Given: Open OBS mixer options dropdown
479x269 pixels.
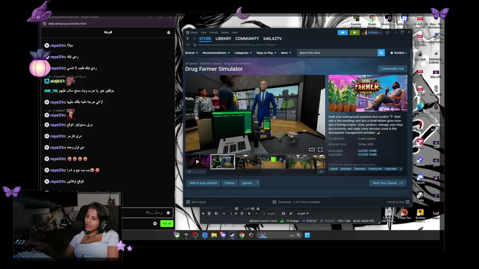Looking at the screenshot, I should 303,214.
